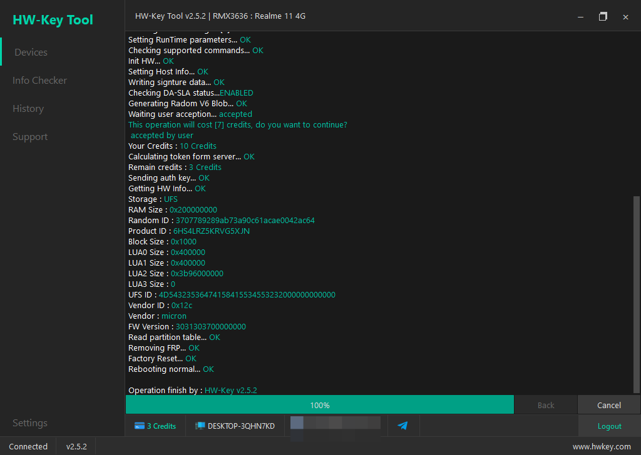
Task: Click the 'Rebooting normal... OK' log line
Action: (x=172, y=369)
